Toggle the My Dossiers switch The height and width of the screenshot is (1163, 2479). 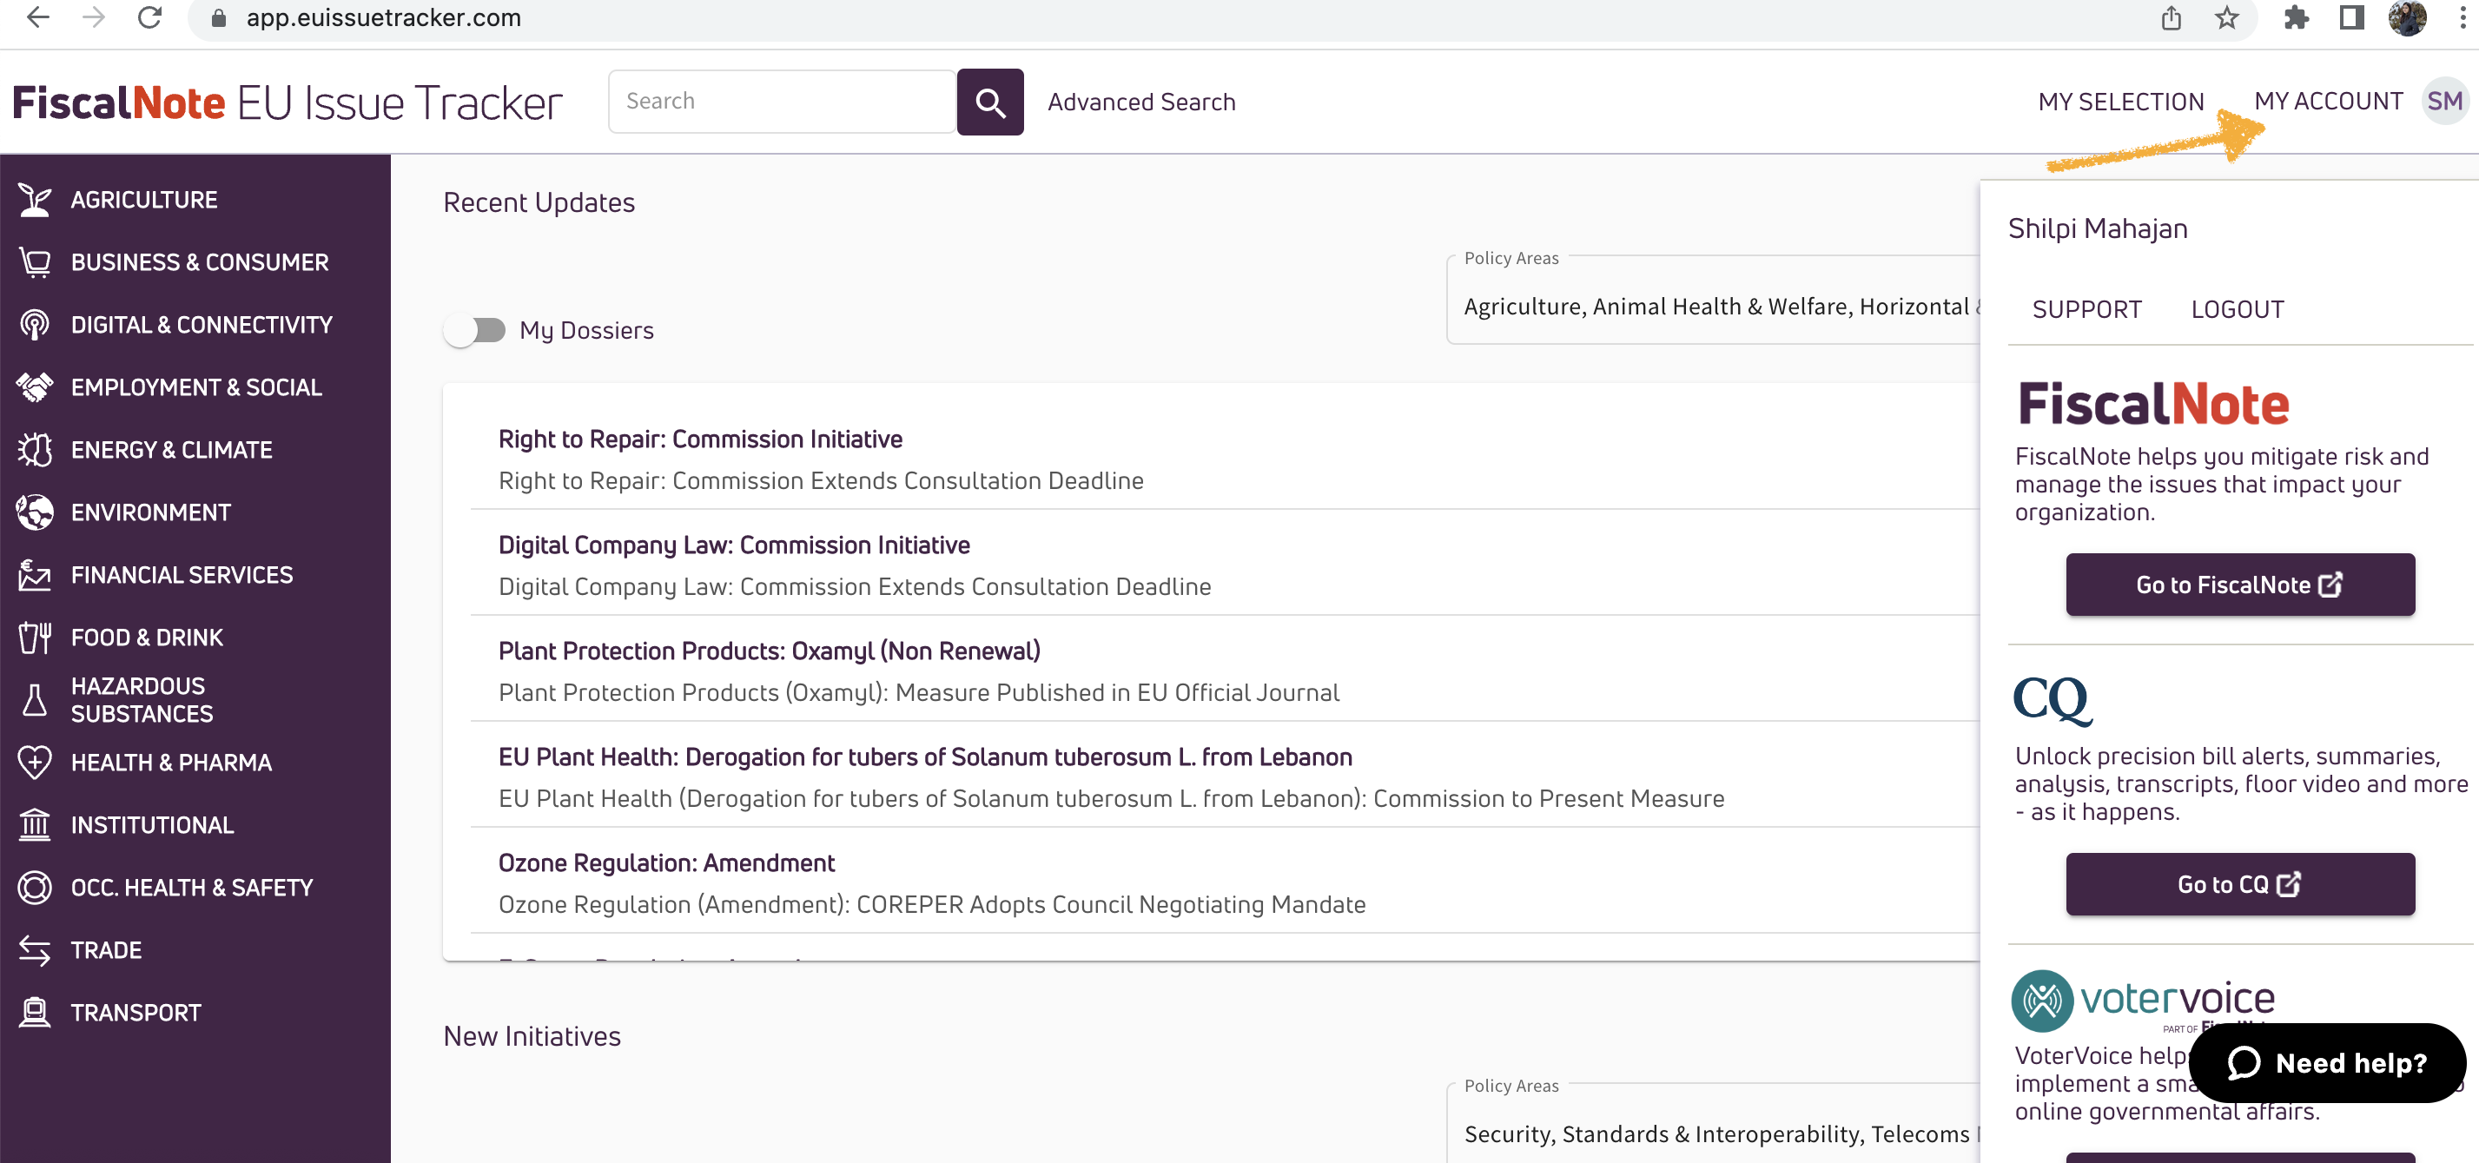475,331
